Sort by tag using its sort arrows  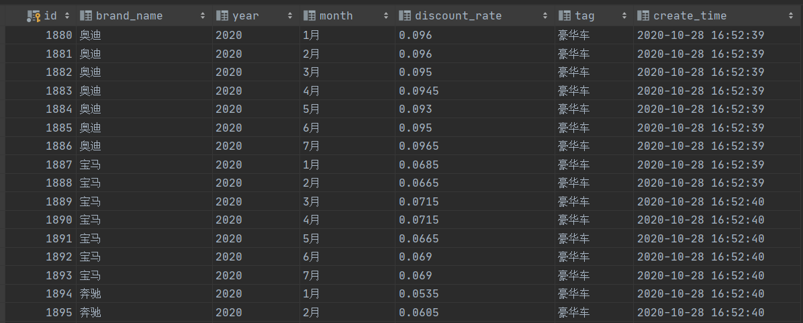pyautogui.click(x=624, y=16)
